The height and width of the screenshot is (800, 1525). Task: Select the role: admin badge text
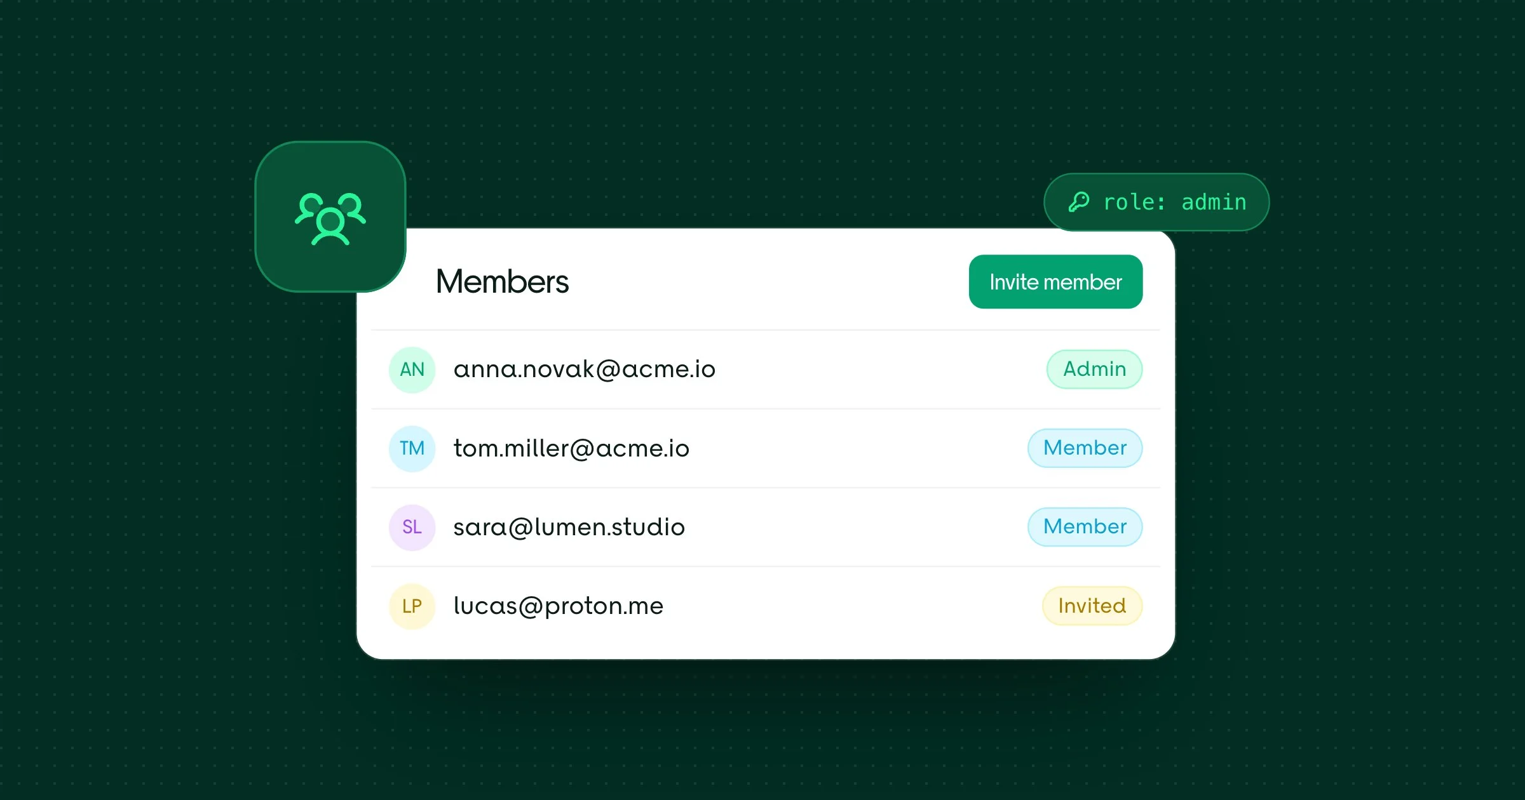click(1175, 202)
